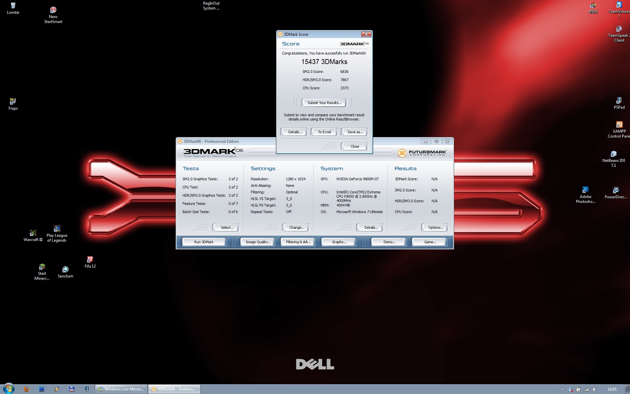Click Submit Your Results button
The image size is (630, 394).
tap(324, 103)
